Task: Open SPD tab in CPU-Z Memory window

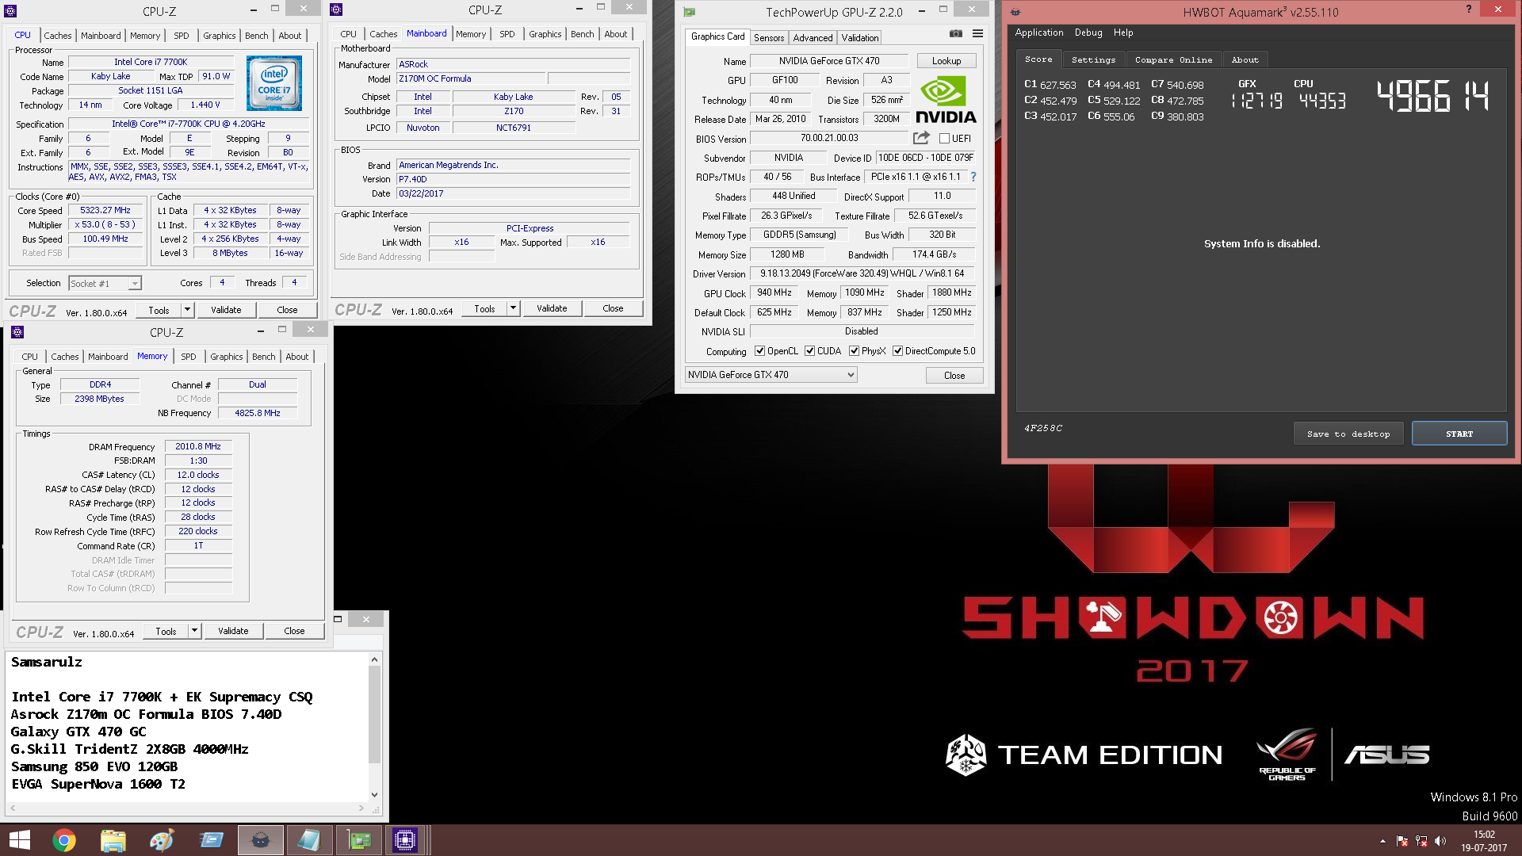Action: pyautogui.click(x=188, y=357)
